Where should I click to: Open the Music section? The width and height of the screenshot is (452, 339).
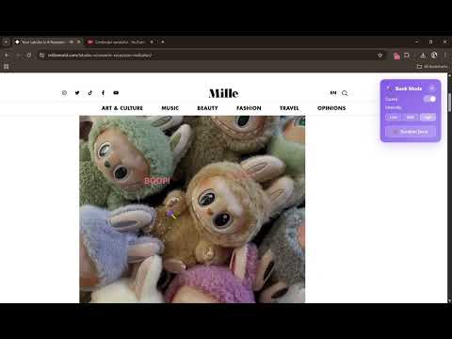[170, 108]
